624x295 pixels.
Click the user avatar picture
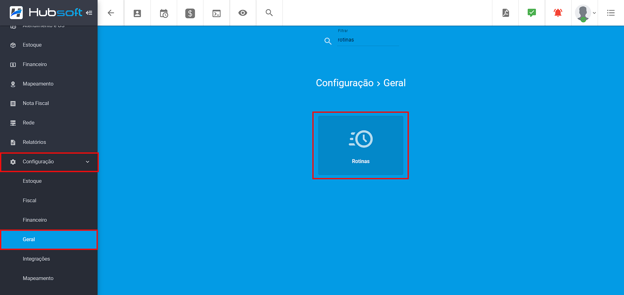click(x=583, y=13)
